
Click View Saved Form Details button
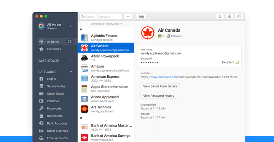pos(160,86)
